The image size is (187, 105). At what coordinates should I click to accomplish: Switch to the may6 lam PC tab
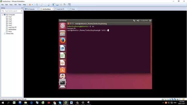point(60,9)
